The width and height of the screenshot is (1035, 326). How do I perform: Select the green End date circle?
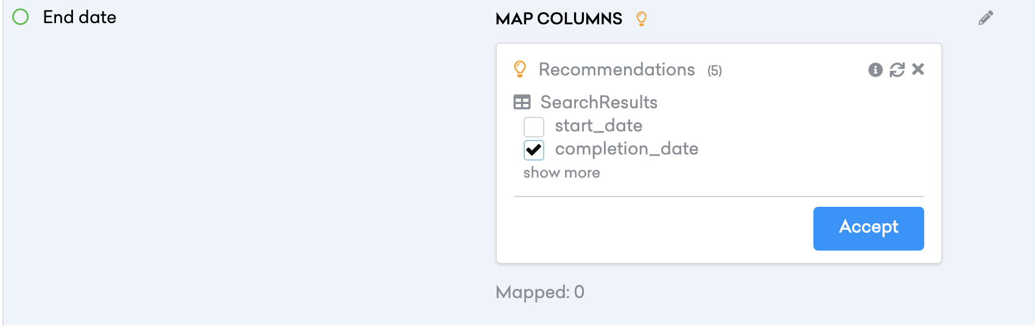21,17
